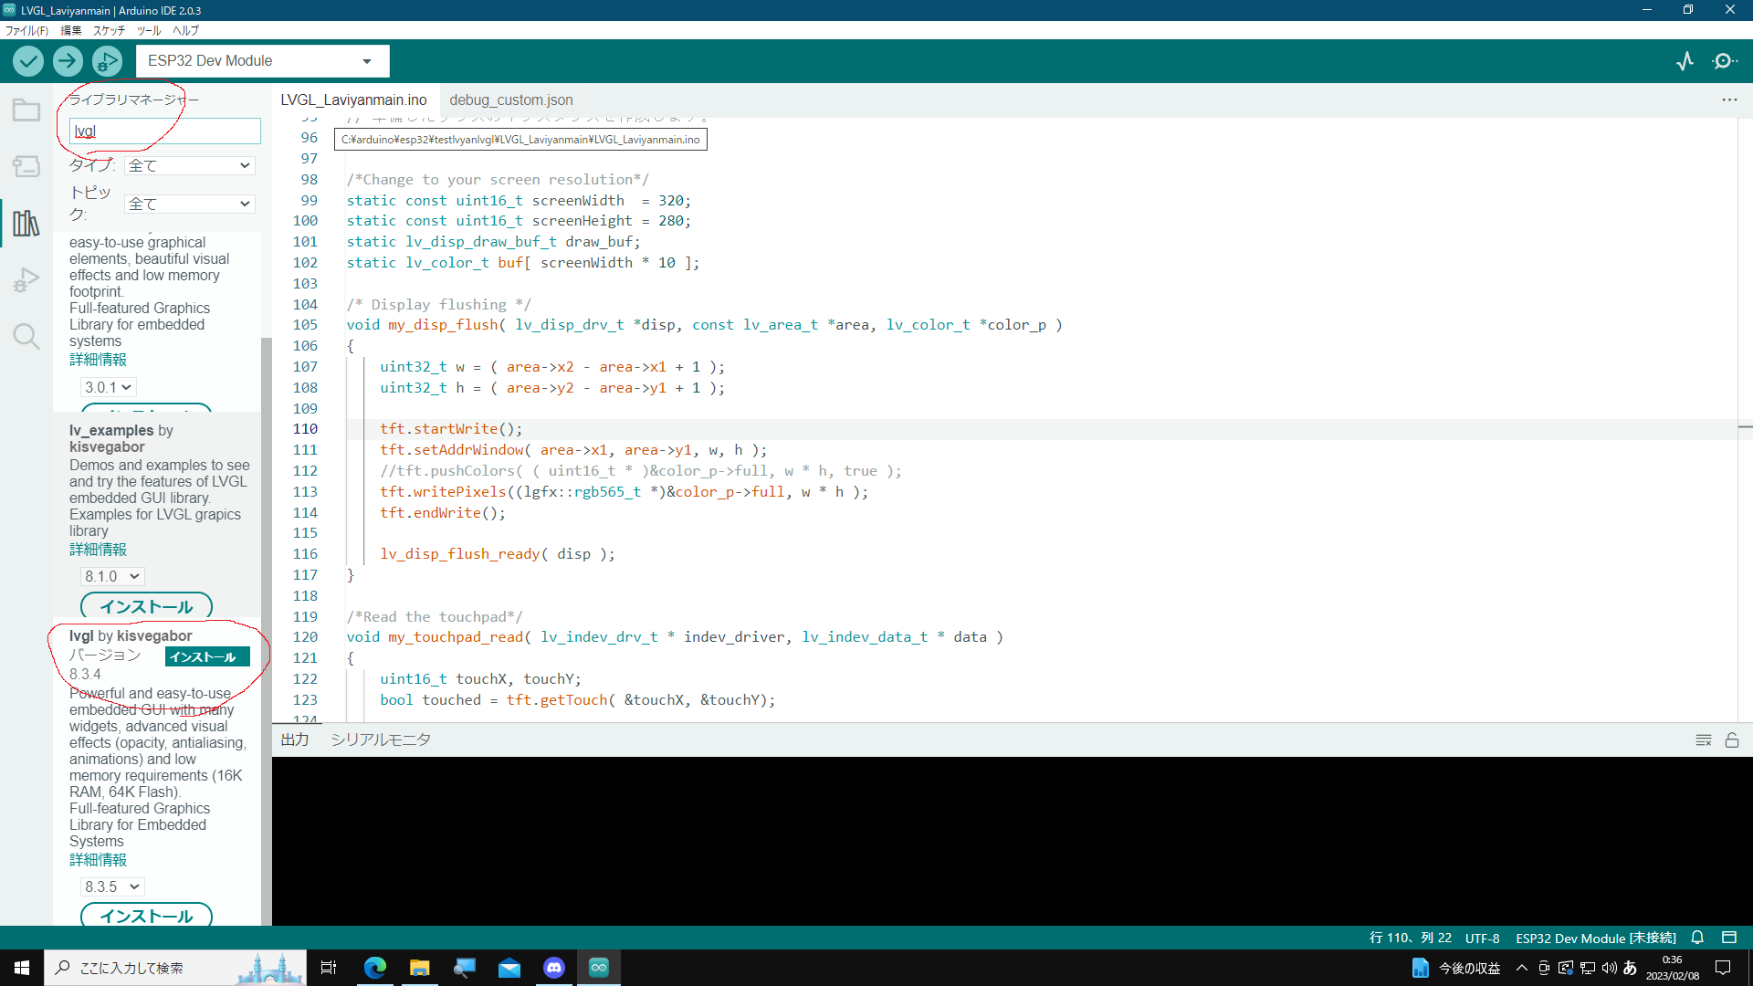Open the ESP32 Dev Module board dropdown
Viewport: 1753px width, 986px height.
(x=262, y=61)
